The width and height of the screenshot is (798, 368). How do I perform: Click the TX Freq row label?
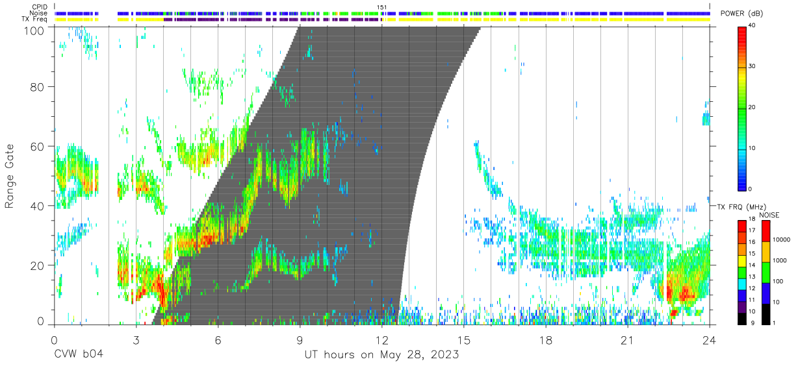coord(35,19)
